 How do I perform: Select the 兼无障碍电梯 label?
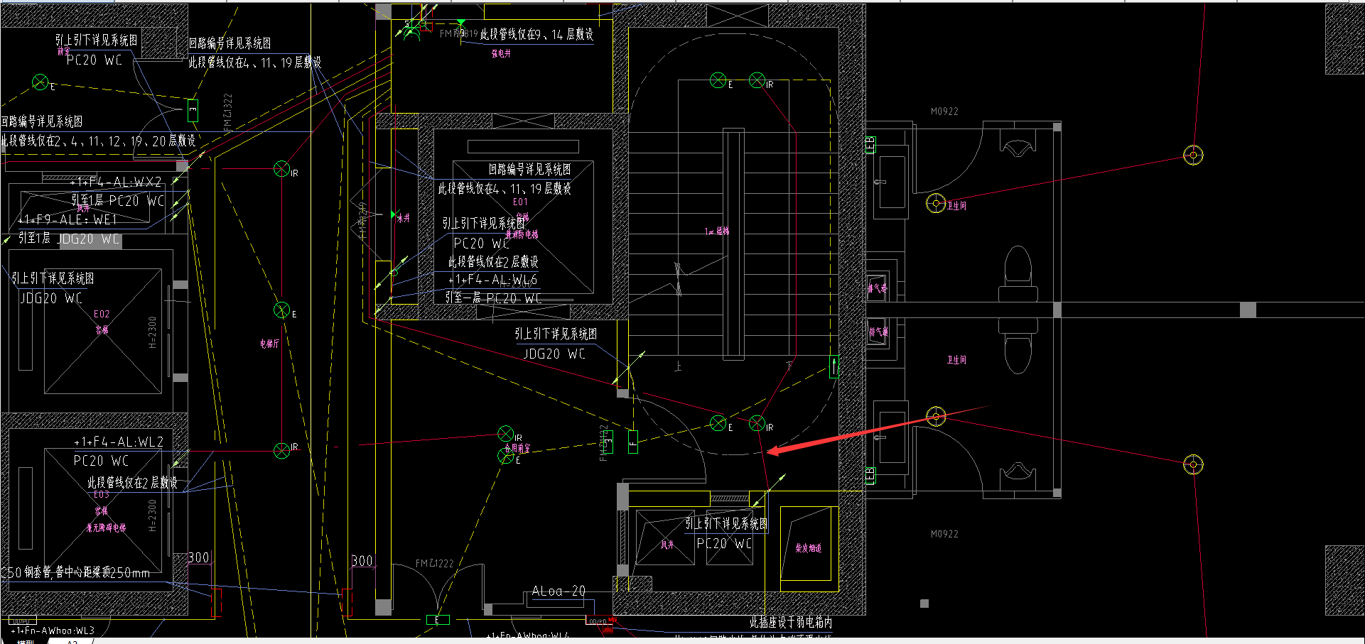[106, 528]
